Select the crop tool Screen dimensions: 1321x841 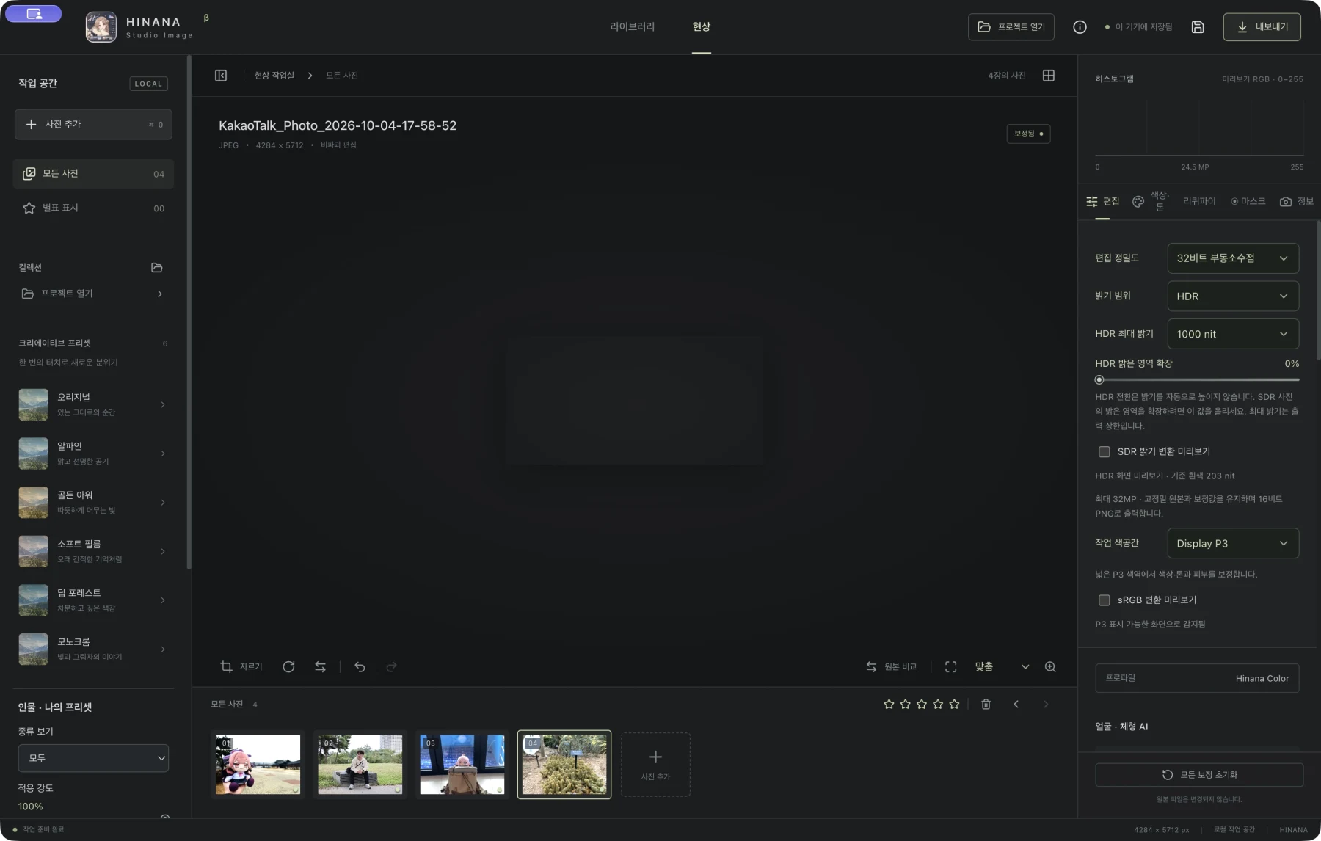tap(241, 666)
